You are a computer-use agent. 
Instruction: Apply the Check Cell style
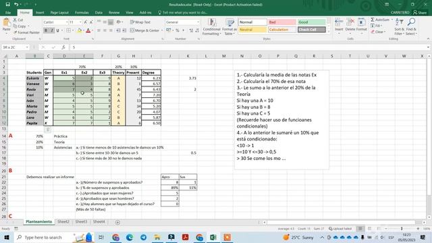311,30
